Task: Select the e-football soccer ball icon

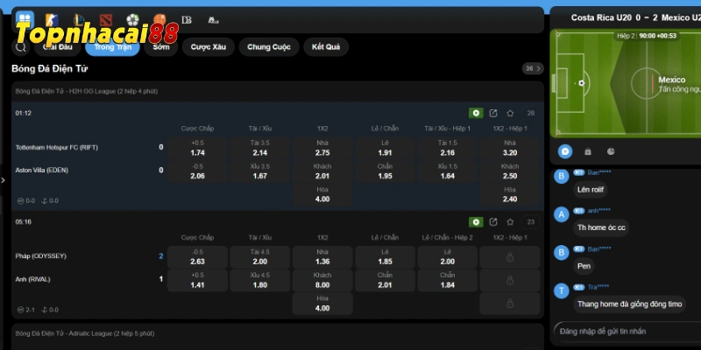Action: [x=132, y=20]
